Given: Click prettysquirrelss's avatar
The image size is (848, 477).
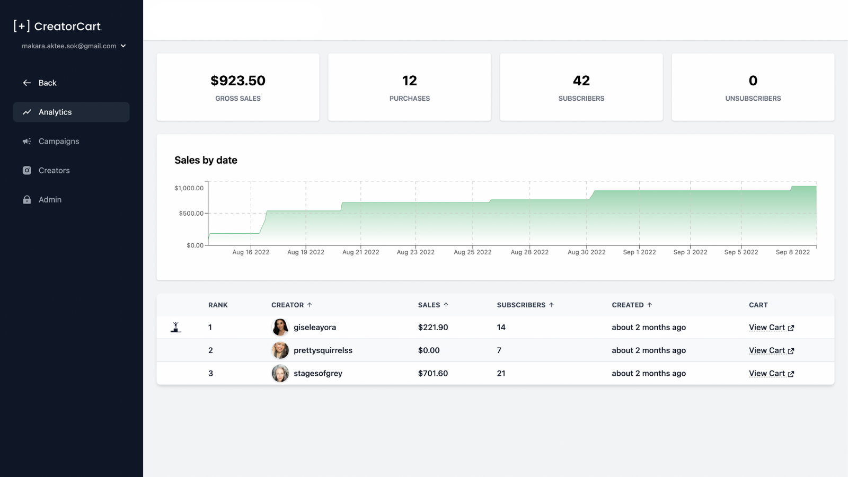Looking at the screenshot, I should click(x=280, y=350).
